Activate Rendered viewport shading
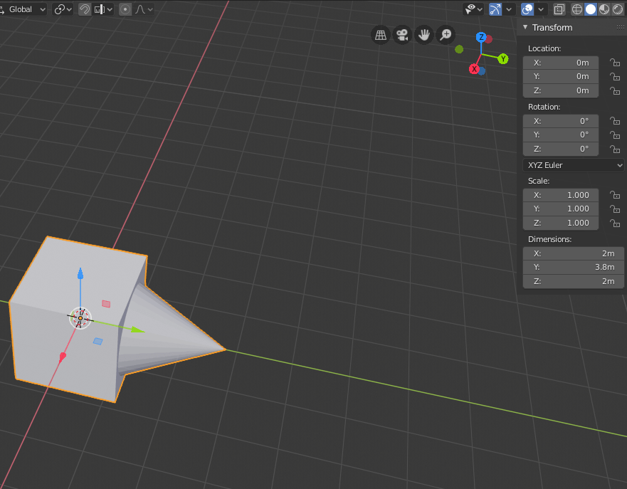Image resolution: width=627 pixels, height=489 pixels. [x=616, y=9]
